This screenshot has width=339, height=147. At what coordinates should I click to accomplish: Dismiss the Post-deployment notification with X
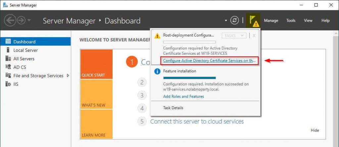[x=254, y=36]
